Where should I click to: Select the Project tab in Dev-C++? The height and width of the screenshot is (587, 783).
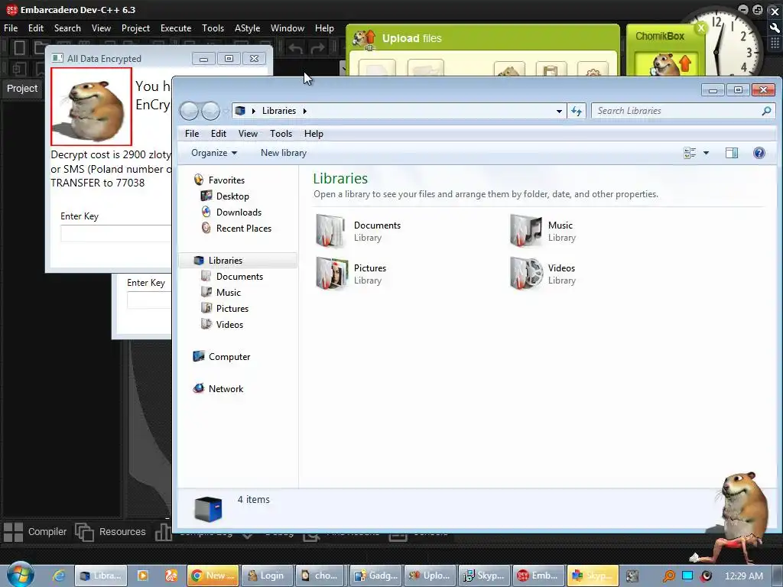click(22, 89)
